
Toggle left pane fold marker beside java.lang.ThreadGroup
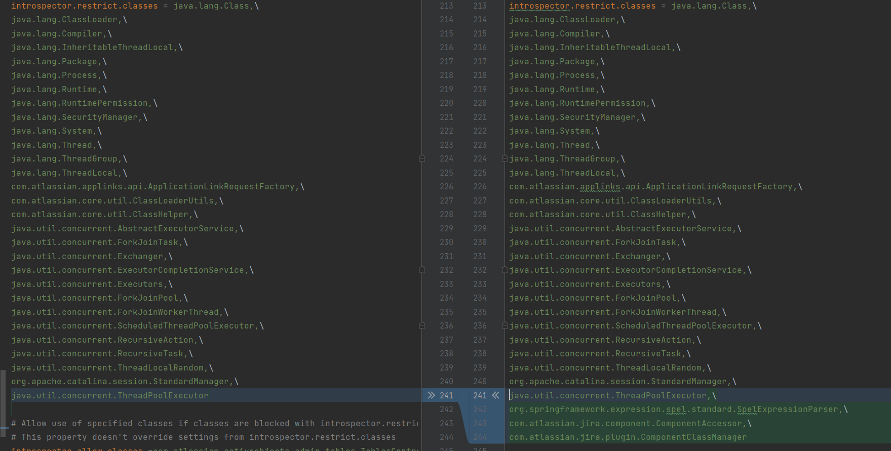421,159
